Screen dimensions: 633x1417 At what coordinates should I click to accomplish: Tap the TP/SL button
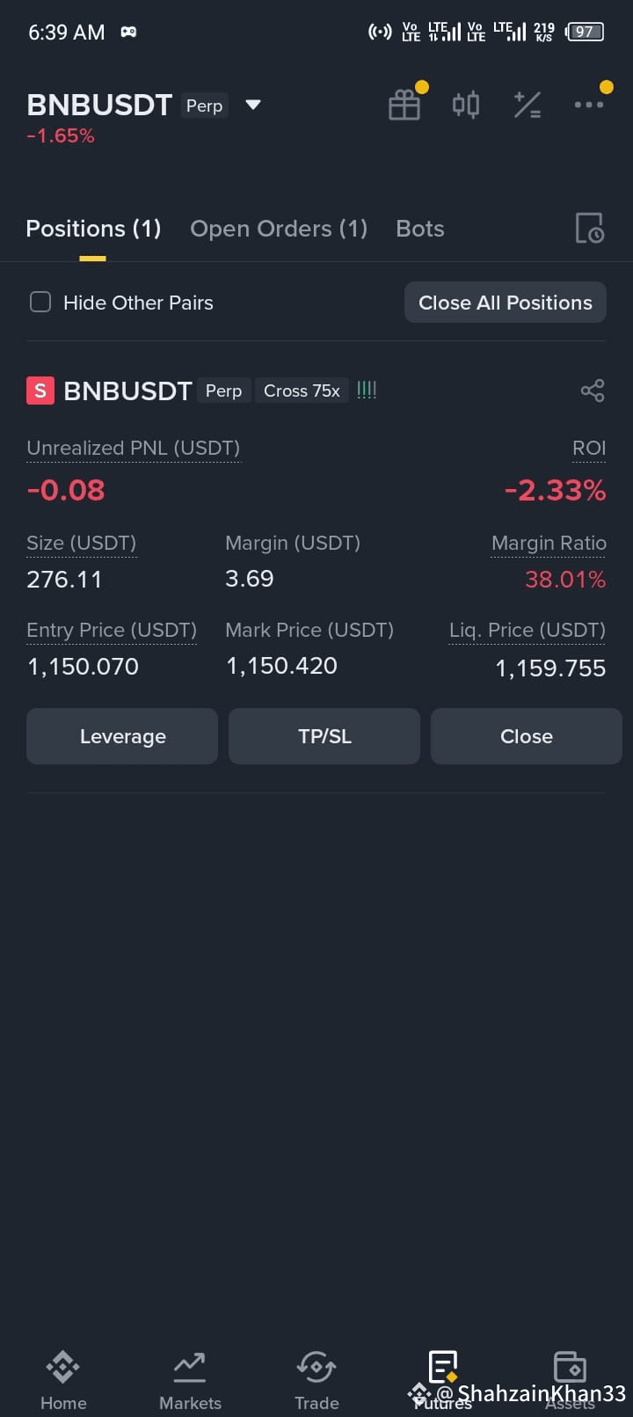click(x=324, y=736)
